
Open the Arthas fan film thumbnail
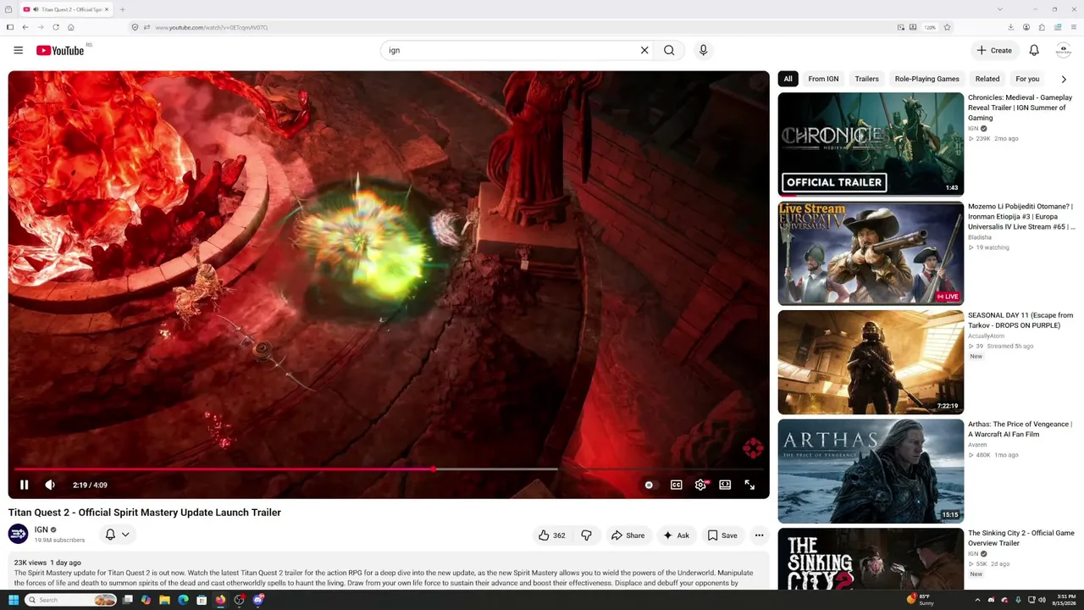(x=871, y=471)
